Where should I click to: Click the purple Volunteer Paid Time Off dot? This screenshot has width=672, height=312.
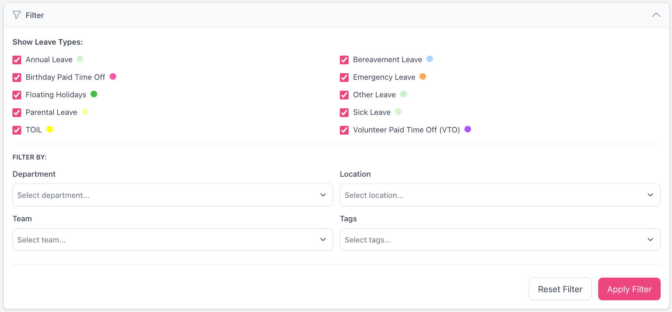click(468, 129)
